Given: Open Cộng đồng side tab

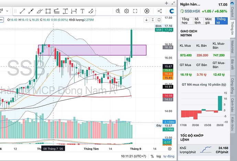Looking at the screenshot, I should point(232,86).
